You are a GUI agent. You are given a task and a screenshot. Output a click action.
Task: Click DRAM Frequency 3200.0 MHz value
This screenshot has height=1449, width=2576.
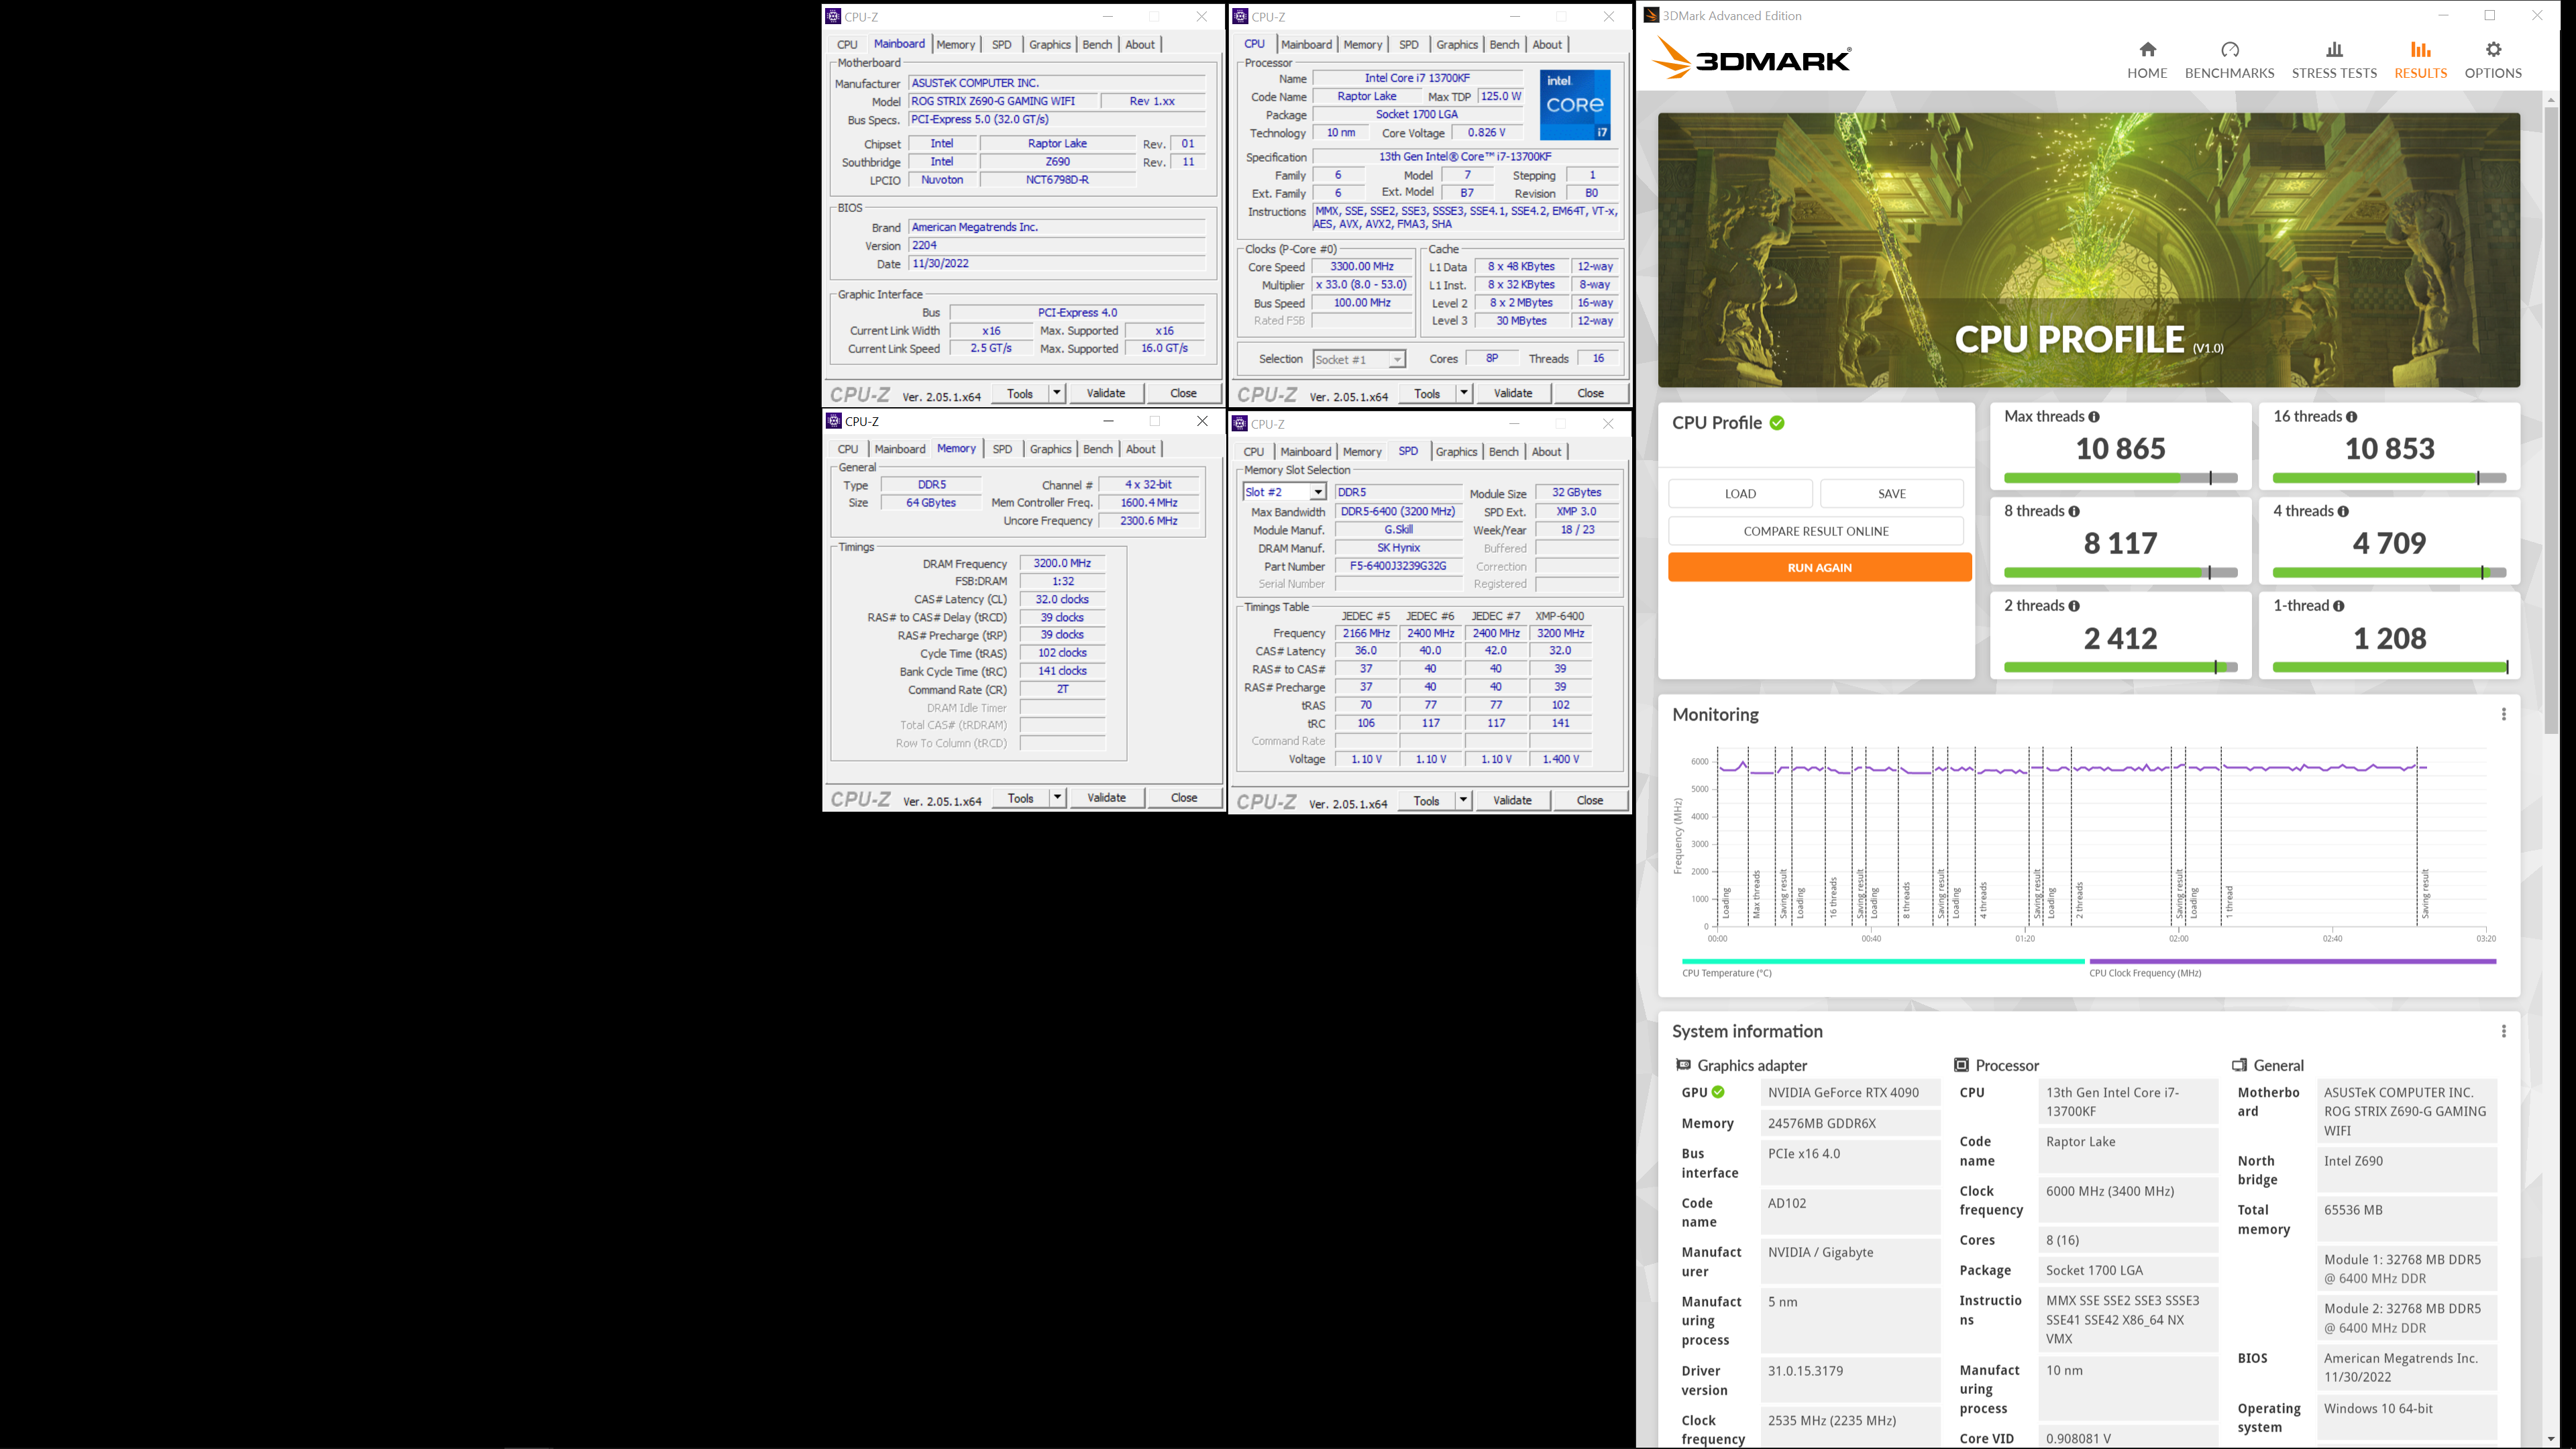1061,563
